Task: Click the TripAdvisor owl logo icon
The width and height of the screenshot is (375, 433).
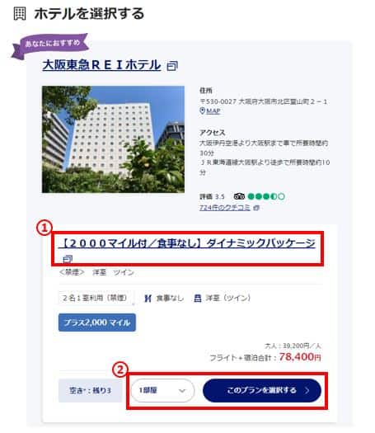Action: [x=239, y=196]
